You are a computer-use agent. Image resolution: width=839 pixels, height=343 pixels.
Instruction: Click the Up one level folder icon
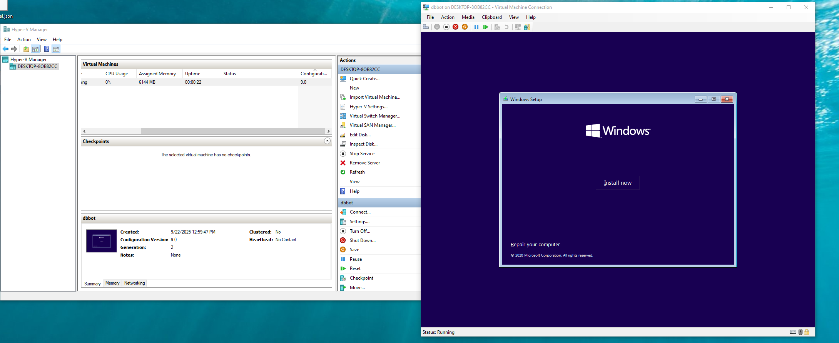tap(26, 49)
